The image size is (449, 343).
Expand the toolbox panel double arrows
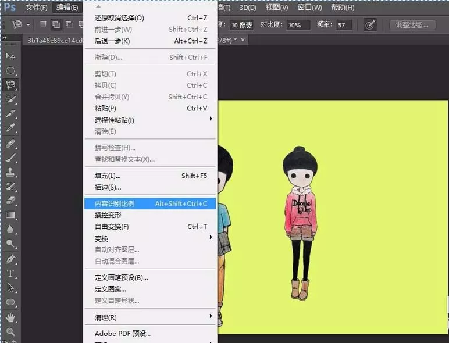4,38
